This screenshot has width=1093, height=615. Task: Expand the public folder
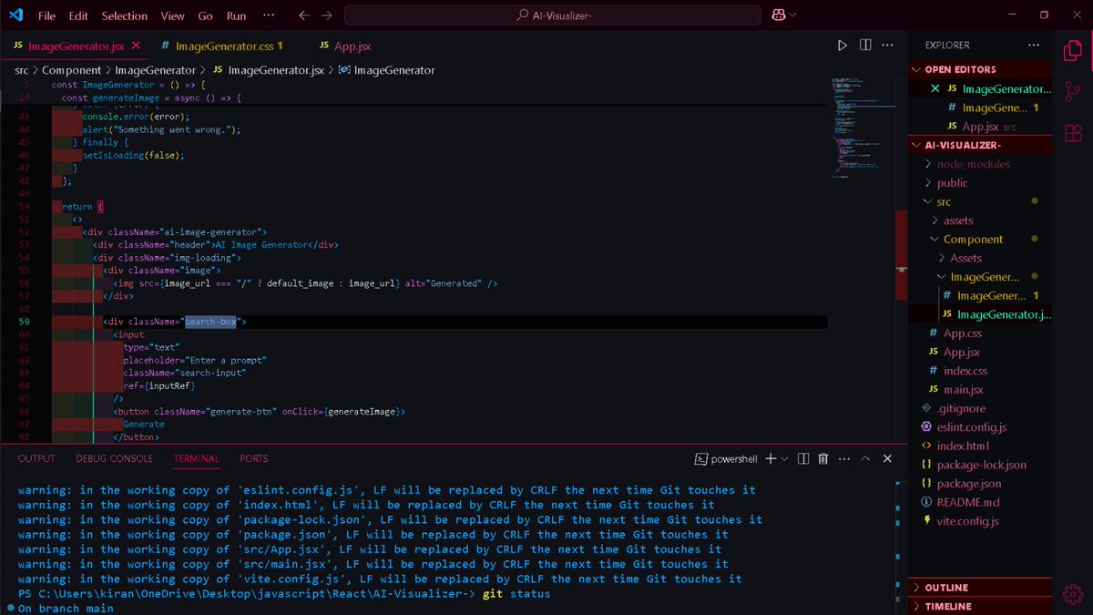click(x=952, y=183)
